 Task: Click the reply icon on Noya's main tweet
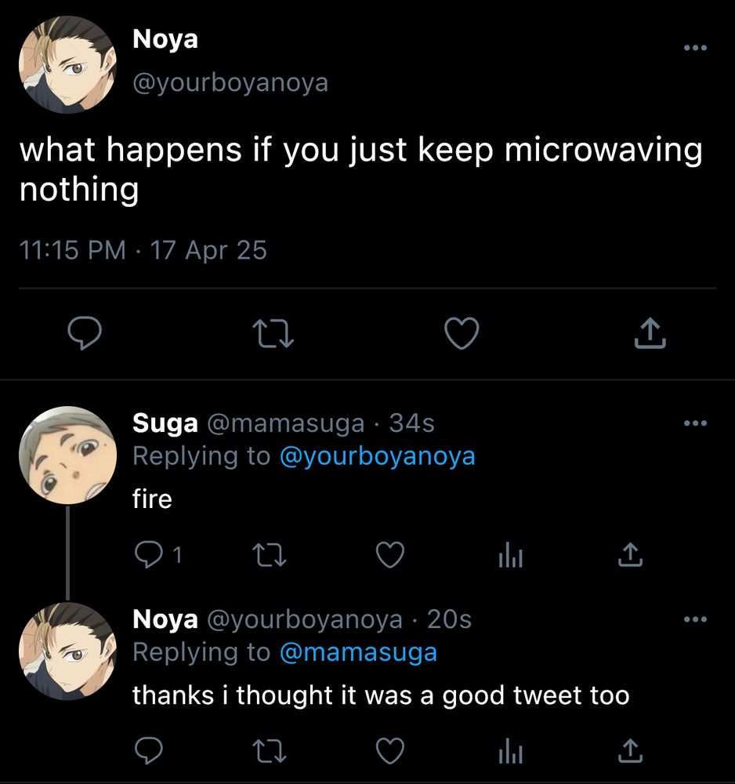click(x=85, y=333)
